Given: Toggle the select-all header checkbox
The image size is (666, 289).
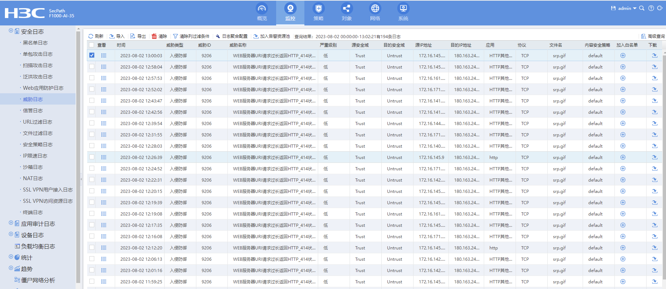Looking at the screenshot, I should (x=92, y=45).
